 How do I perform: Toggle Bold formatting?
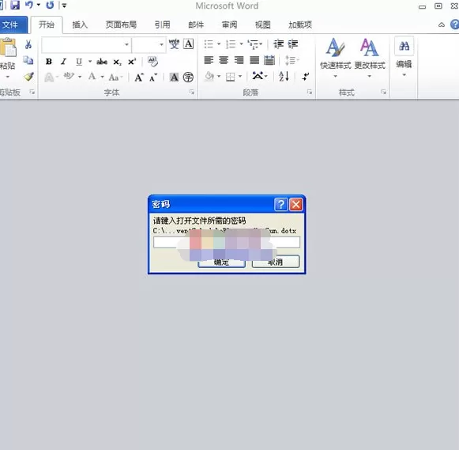pos(49,62)
